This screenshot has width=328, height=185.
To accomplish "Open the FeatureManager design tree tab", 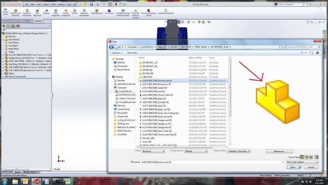I will [x=3, y=26].
